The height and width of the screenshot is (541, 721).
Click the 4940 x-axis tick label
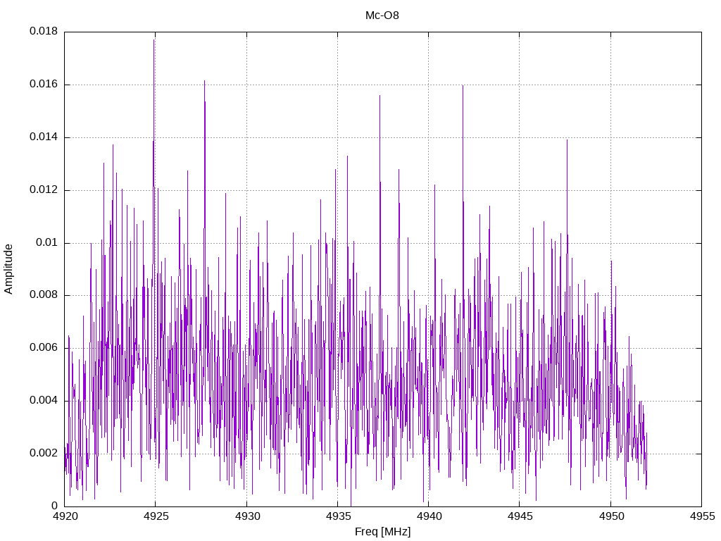click(x=429, y=516)
